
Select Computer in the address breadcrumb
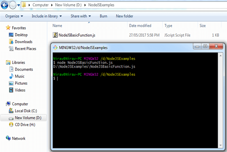click(40, 5)
